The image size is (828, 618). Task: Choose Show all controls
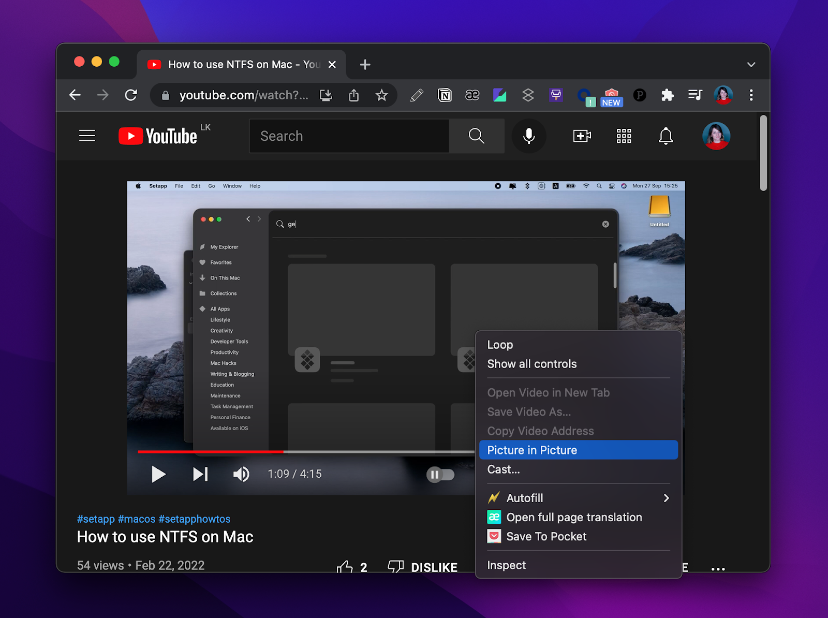579,364
